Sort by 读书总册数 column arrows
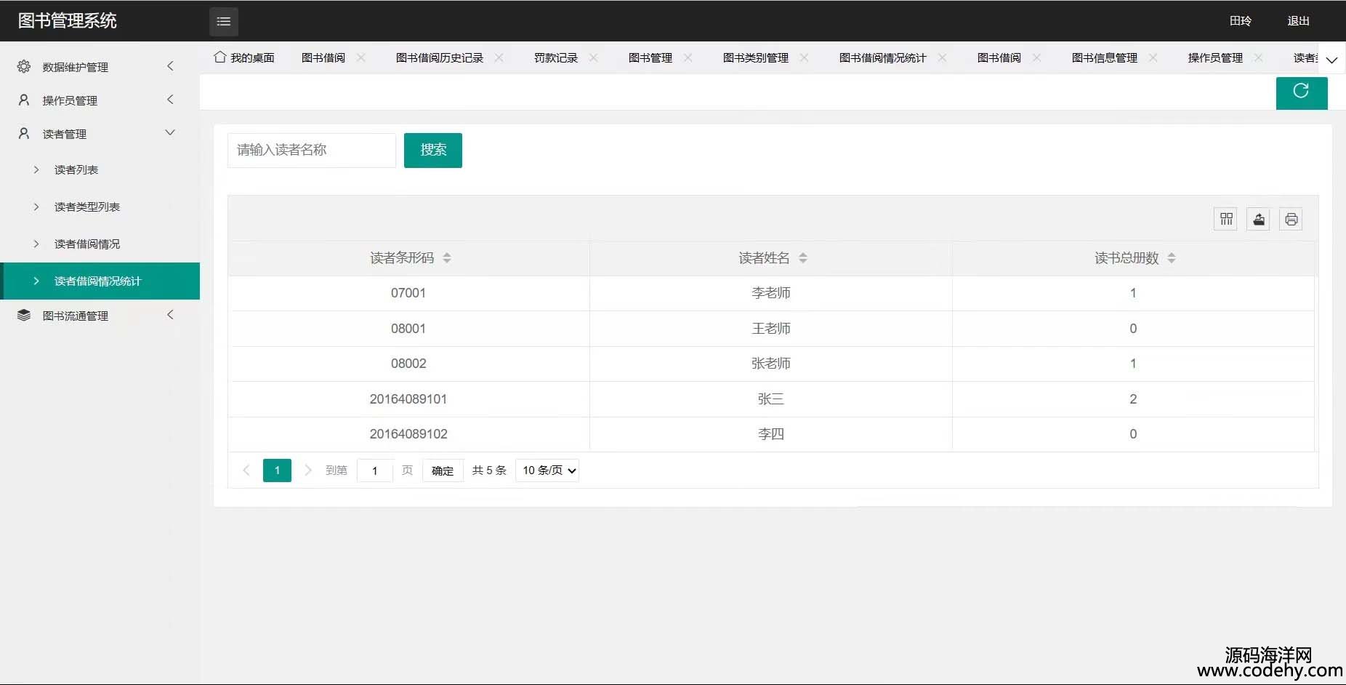 1172,258
